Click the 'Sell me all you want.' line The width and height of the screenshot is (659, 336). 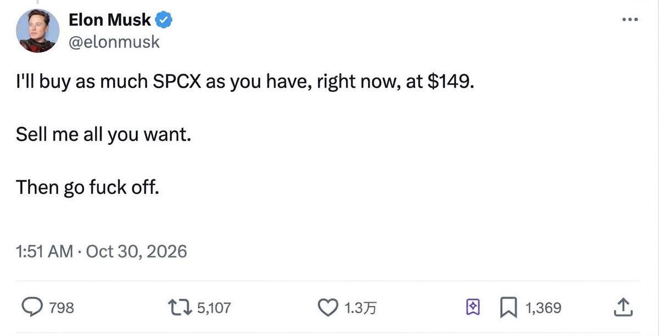103,135
